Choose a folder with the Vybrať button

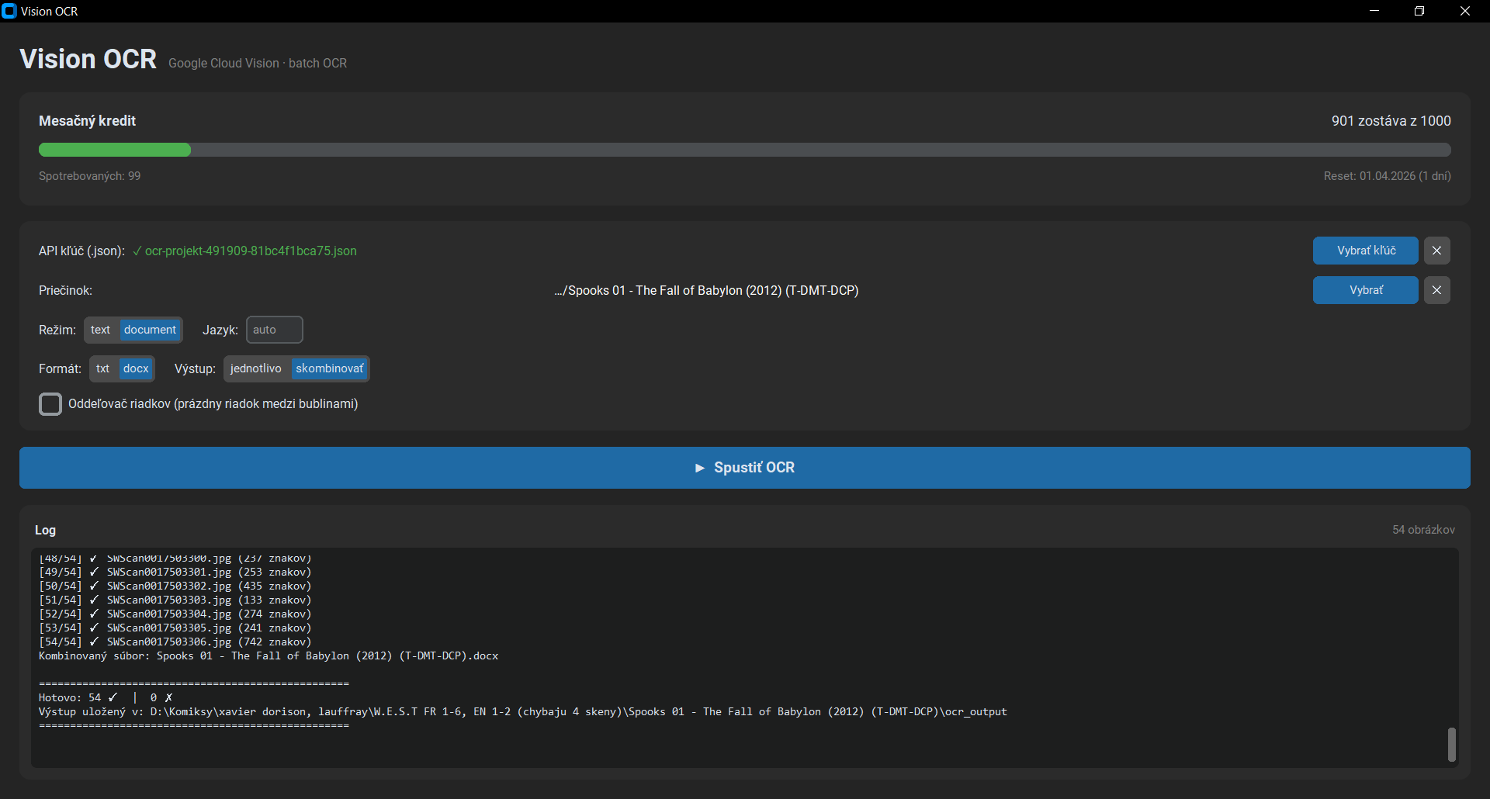tap(1366, 290)
